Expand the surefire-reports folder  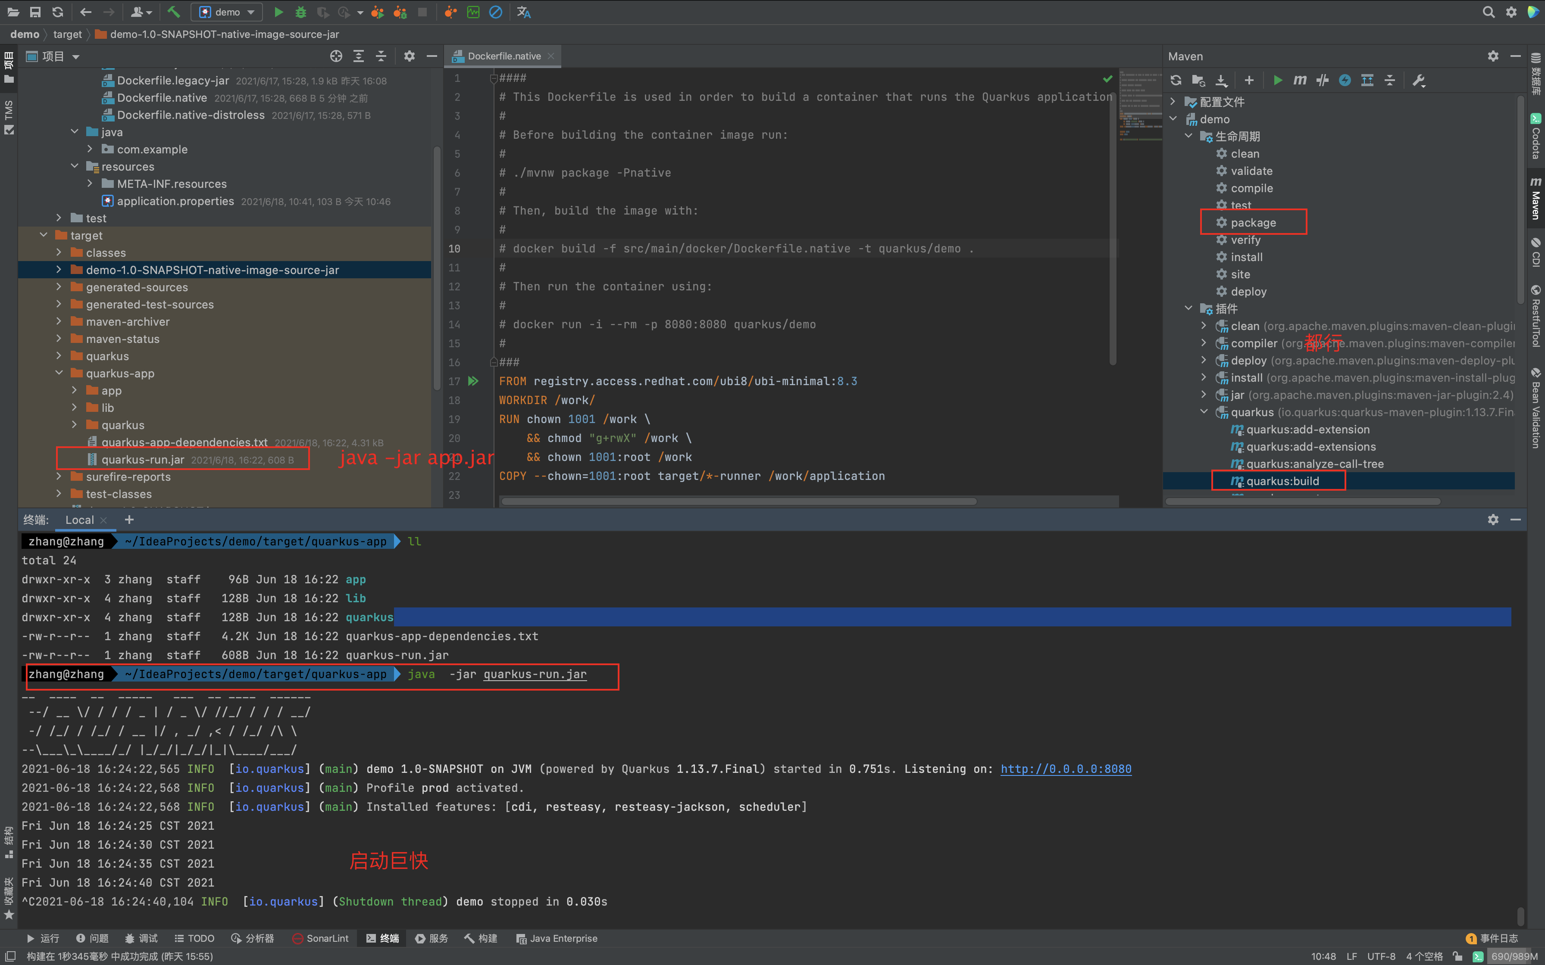click(x=59, y=477)
